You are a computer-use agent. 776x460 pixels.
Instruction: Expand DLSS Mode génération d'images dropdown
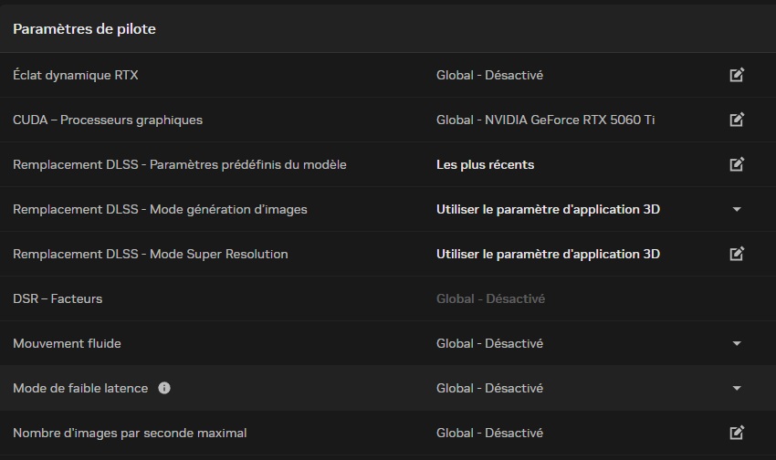pyautogui.click(x=737, y=209)
